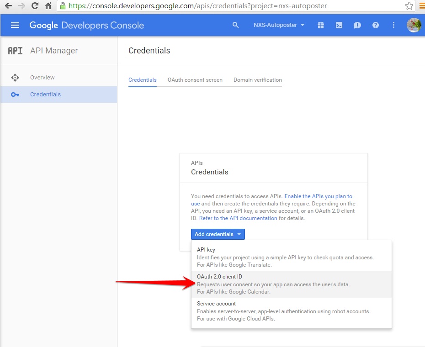425x347 pixels.
Task: Open the notifications alert icon
Action: coord(357,25)
